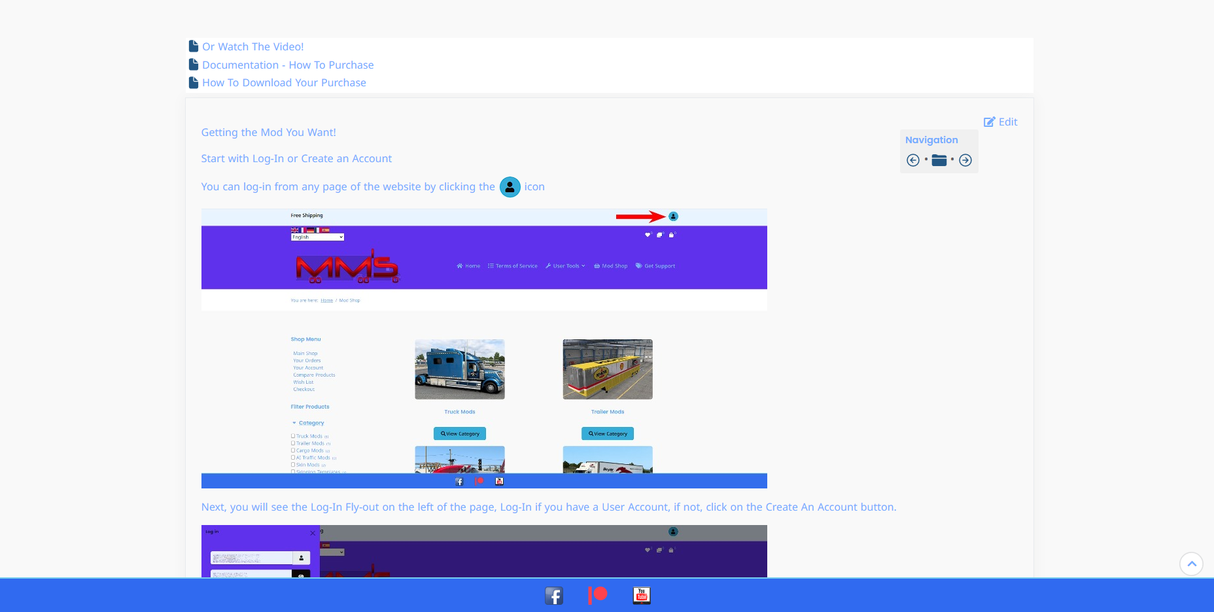
Task: Click the YouTube icon in the page footer
Action: tap(642, 596)
